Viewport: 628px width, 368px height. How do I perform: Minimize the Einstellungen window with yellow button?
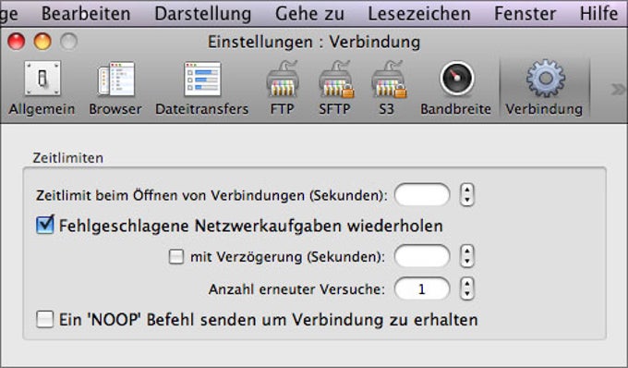click(x=42, y=42)
